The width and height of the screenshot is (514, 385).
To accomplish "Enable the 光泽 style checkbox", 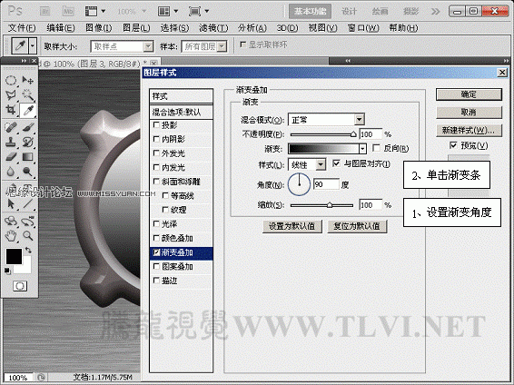I will [x=156, y=223].
